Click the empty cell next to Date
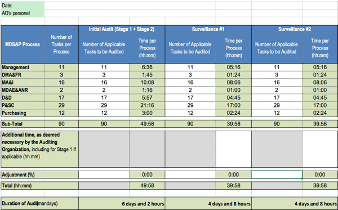The height and width of the screenshot is (210, 338). tap(130, 6)
